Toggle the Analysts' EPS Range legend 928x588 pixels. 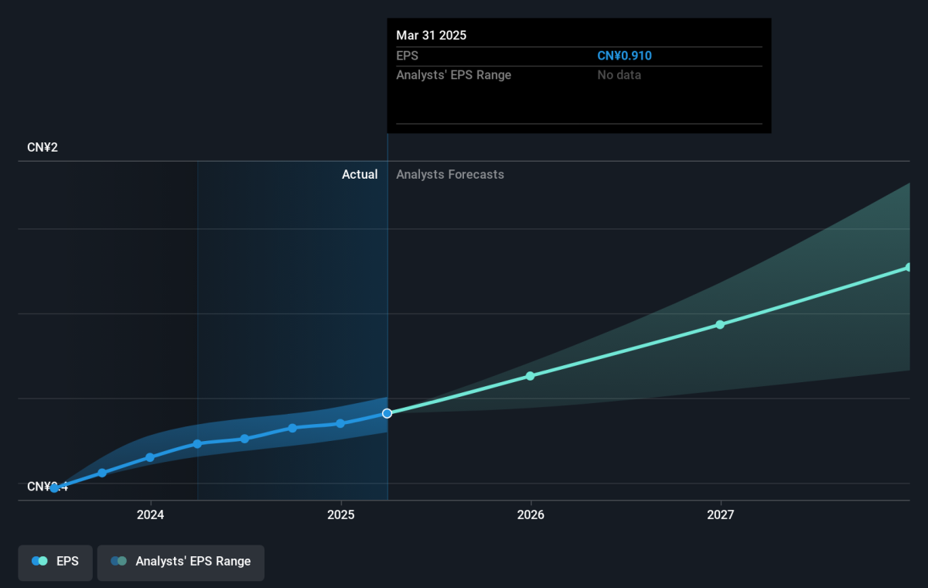point(180,562)
